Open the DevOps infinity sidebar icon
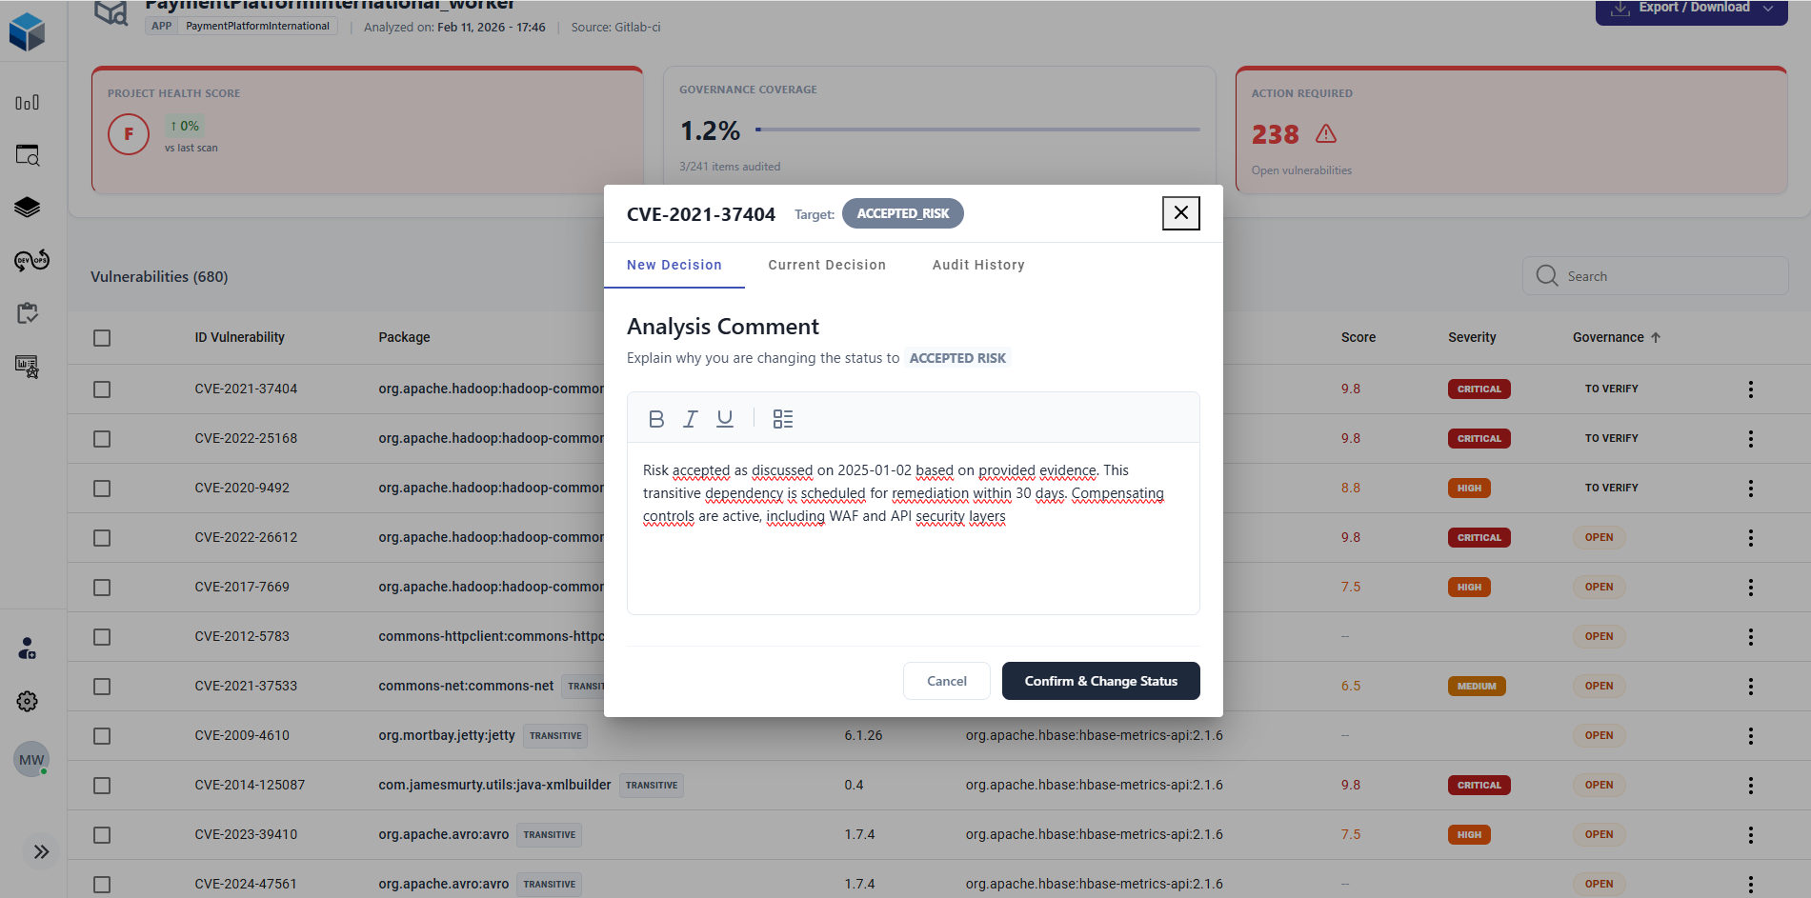The image size is (1811, 898). click(x=31, y=261)
